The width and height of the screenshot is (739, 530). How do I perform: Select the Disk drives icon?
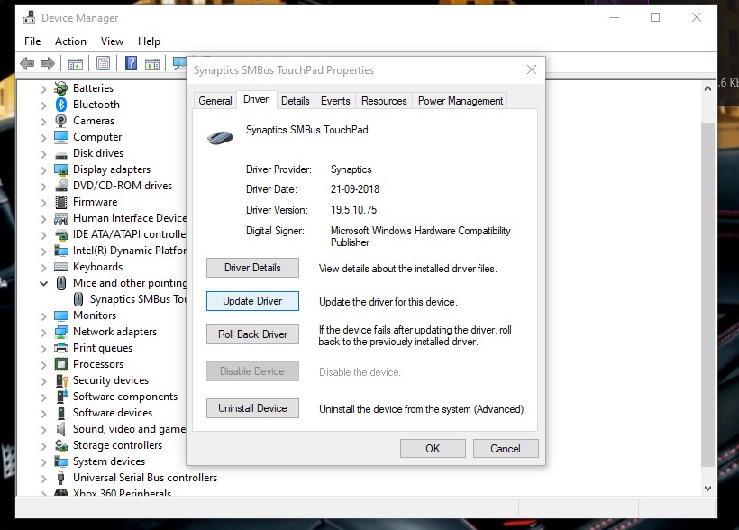coord(61,154)
